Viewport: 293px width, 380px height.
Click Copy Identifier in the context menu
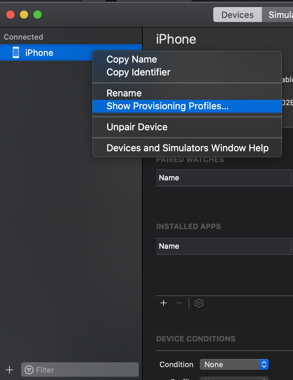coord(138,72)
